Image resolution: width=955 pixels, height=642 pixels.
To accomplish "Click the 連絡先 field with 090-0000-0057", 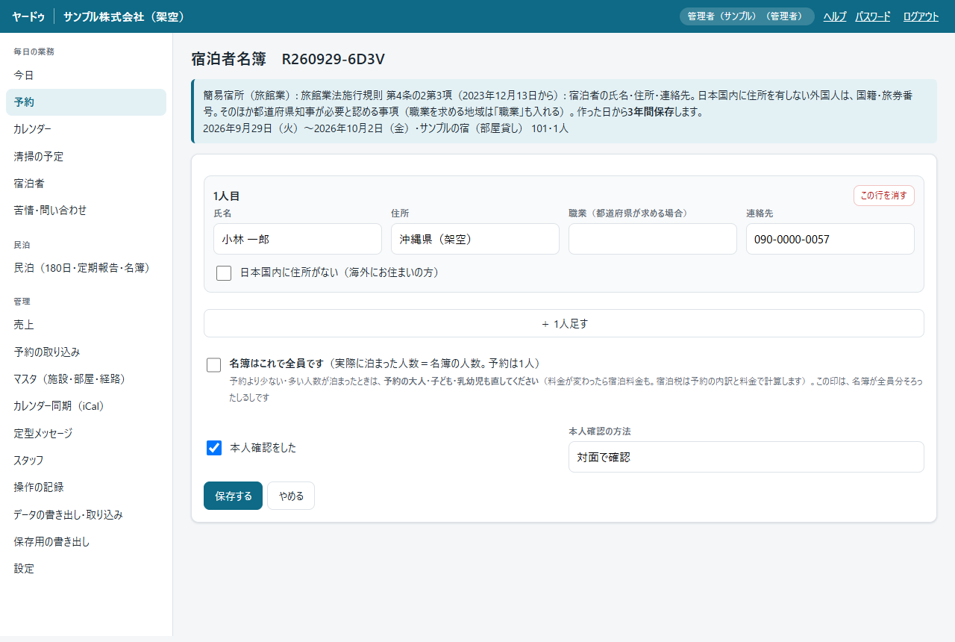I will point(830,239).
